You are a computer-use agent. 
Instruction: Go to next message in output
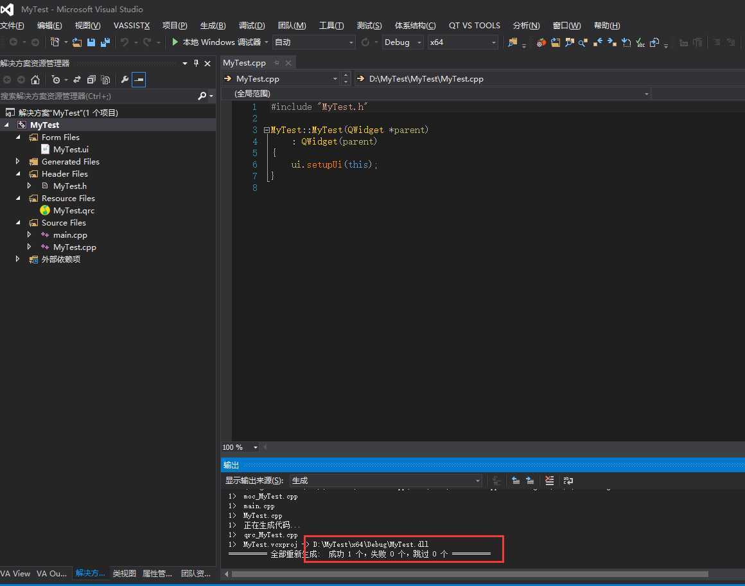point(530,481)
